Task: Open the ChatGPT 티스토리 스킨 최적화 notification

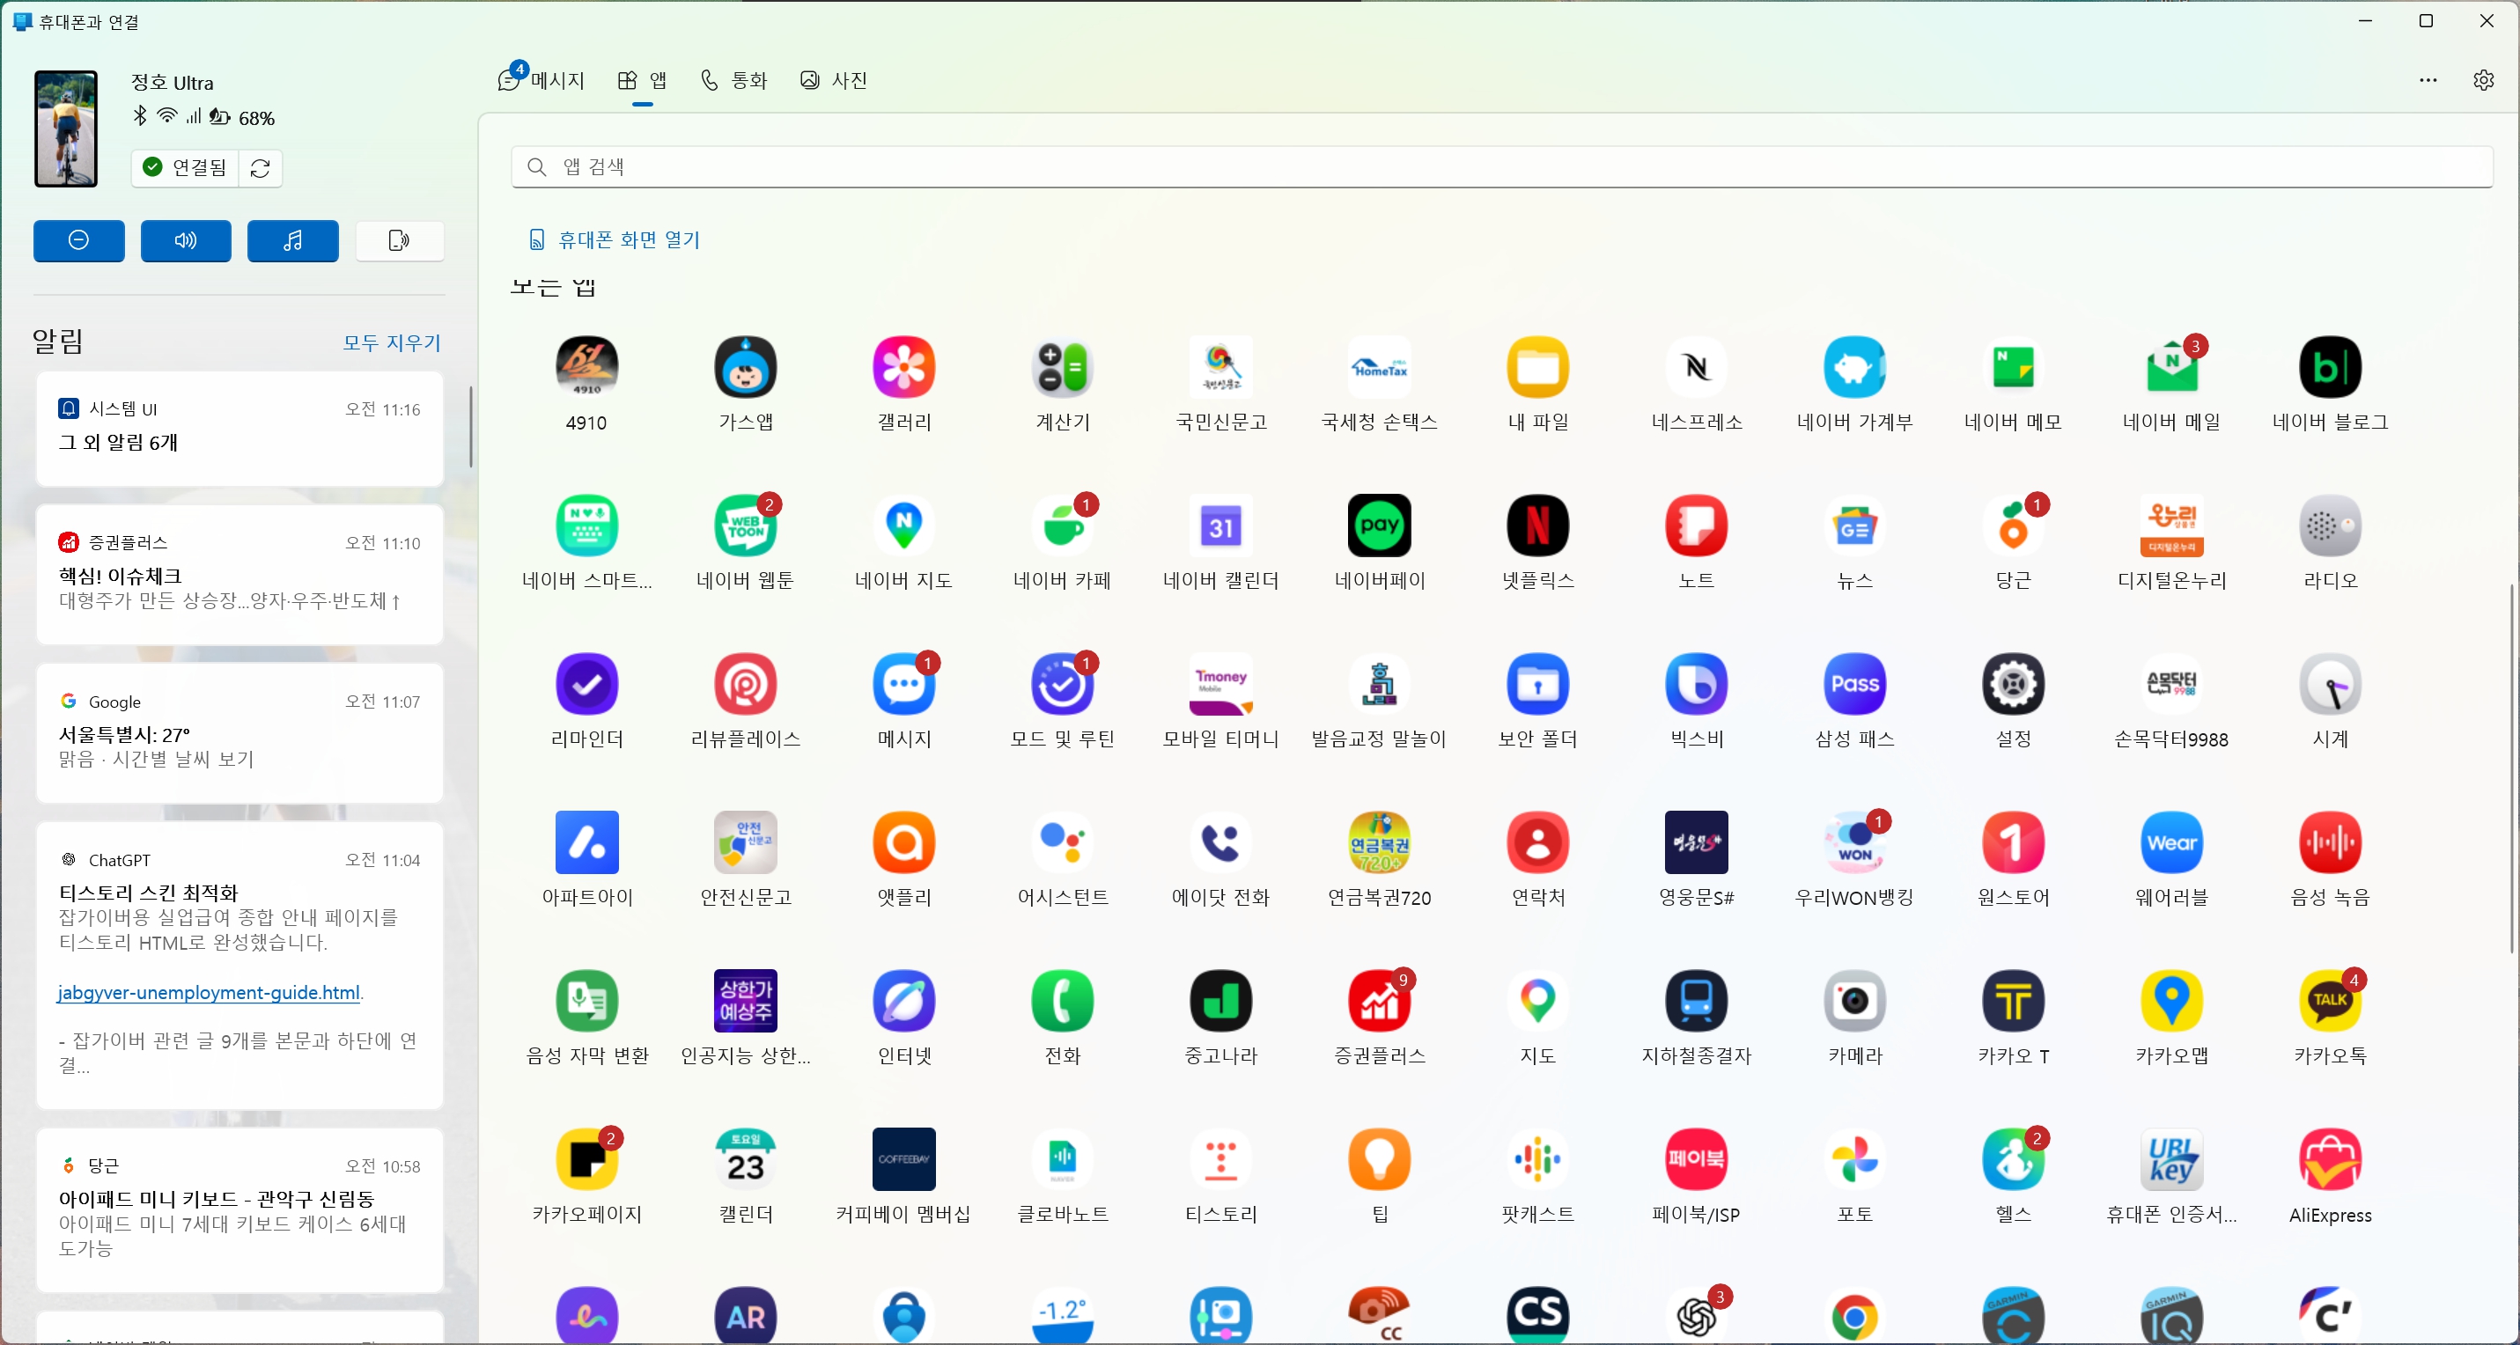Action: coord(239,965)
